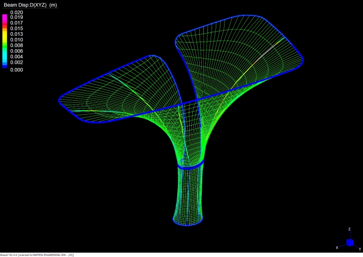
Task: Pick the blue ring at column top
Action: 190,165
